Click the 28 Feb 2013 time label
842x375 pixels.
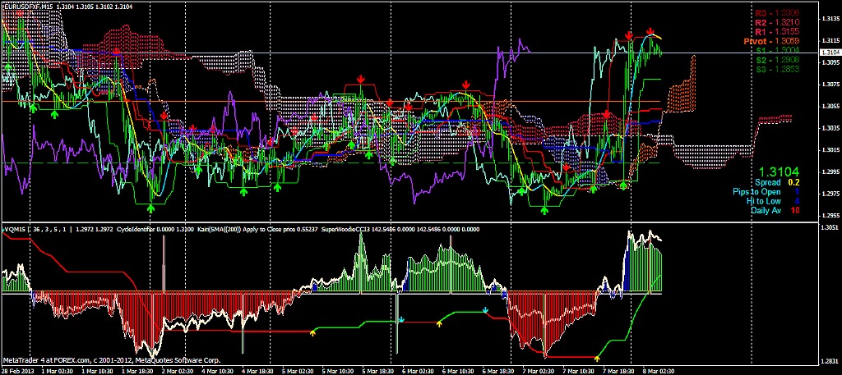16,370
